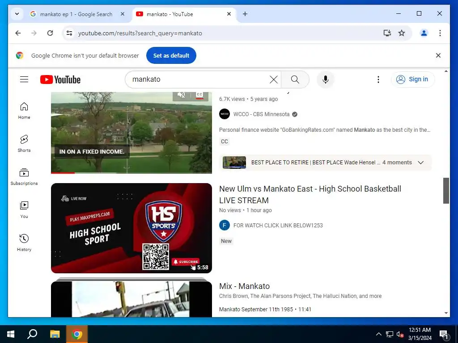Open tab search dropdown arrow
This screenshot has height=343, width=458.
(x=17, y=14)
